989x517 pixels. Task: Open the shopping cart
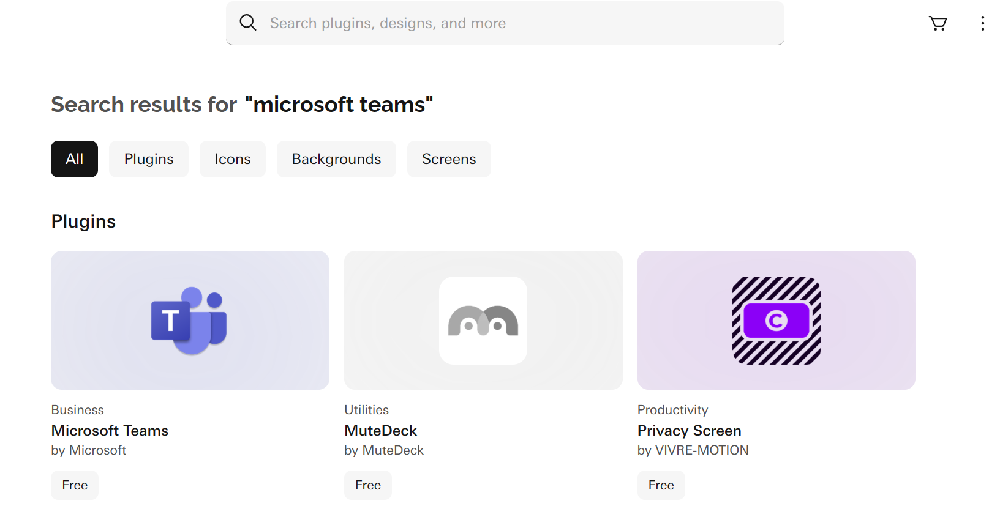pos(938,23)
